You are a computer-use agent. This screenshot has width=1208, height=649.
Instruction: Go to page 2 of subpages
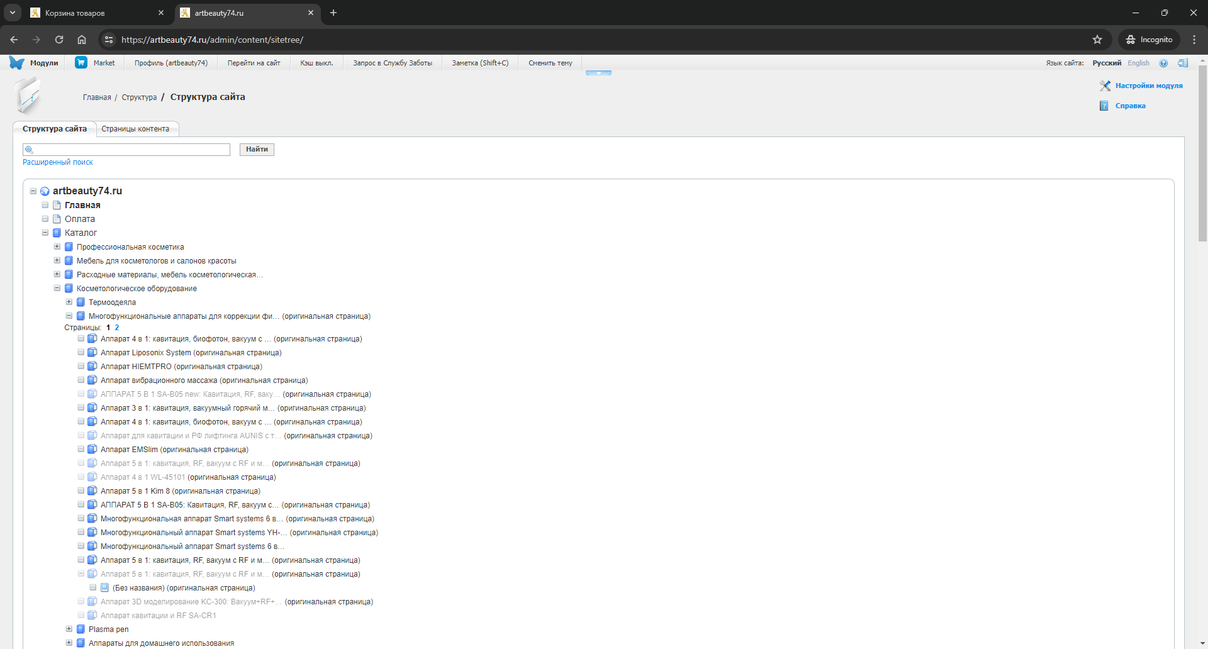(117, 328)
